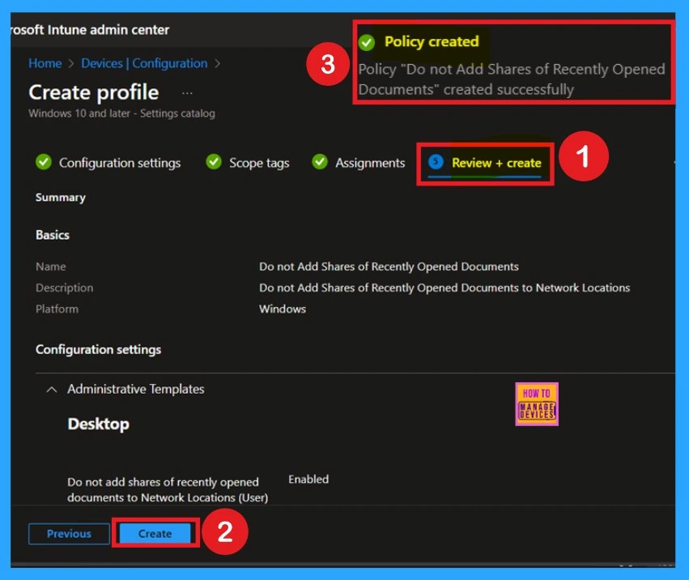The image size is (689, 580).
Task: Switch to the Review + create step
Action: (x=485, y=163)
